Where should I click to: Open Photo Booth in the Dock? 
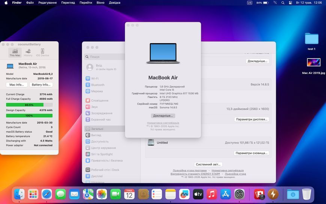[x=259, y=194]
